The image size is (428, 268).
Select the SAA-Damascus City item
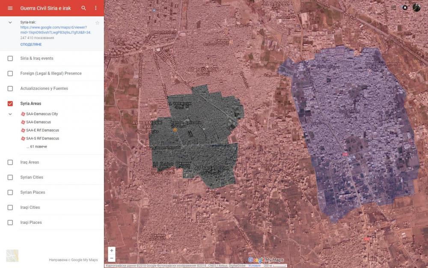[42, 114]
